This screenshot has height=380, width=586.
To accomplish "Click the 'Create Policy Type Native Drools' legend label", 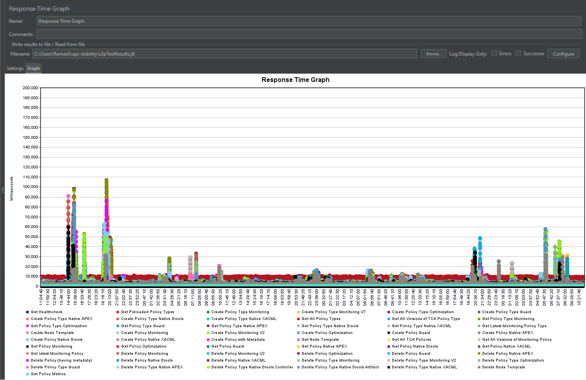I will click(x=152, y=319).
